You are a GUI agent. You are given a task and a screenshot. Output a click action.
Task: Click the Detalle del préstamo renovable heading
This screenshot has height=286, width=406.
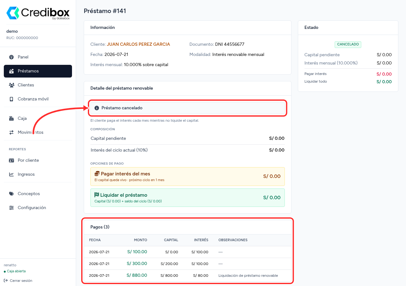click(121, 88)
